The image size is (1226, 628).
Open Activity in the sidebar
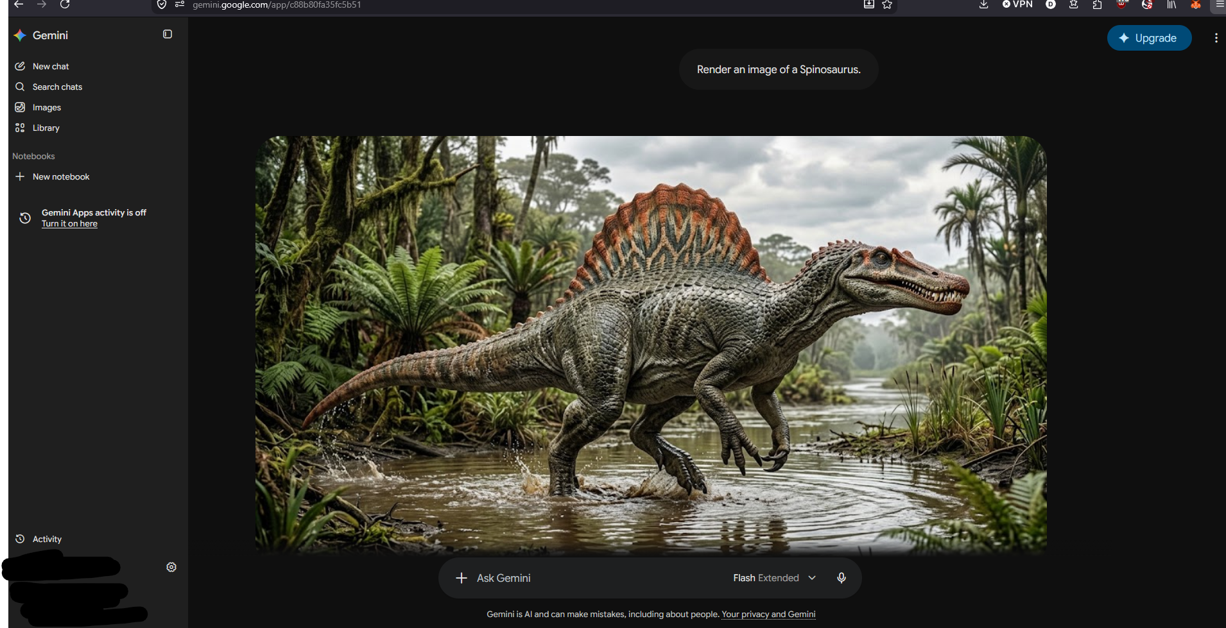pyautogui.click(x=39, y=539)
